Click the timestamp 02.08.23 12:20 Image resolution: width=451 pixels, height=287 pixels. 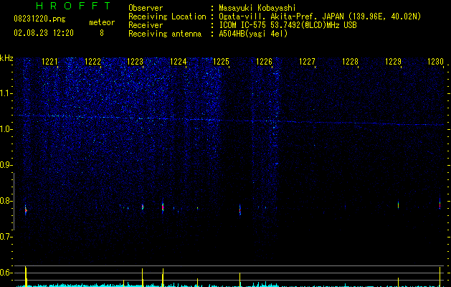pyautogui.click(x=44, y=33)
